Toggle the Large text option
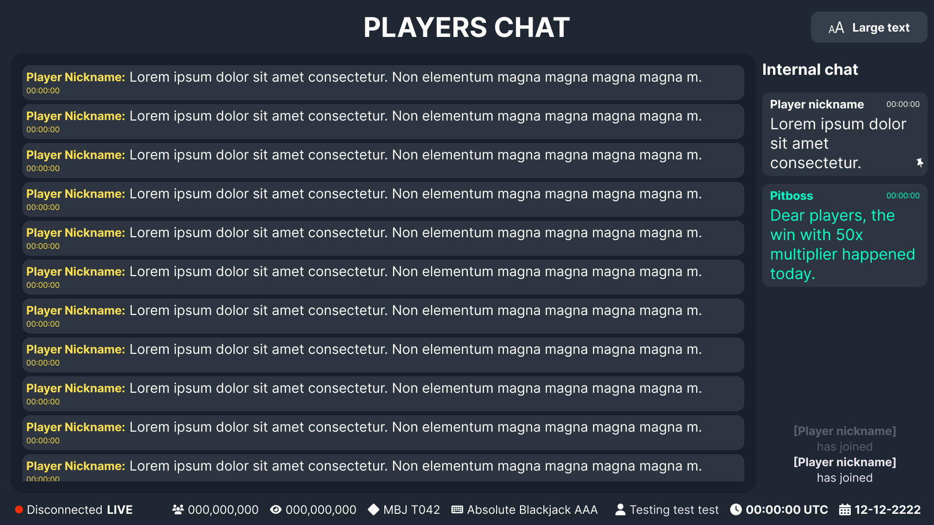Screen dimensions: 934x525 869,27
